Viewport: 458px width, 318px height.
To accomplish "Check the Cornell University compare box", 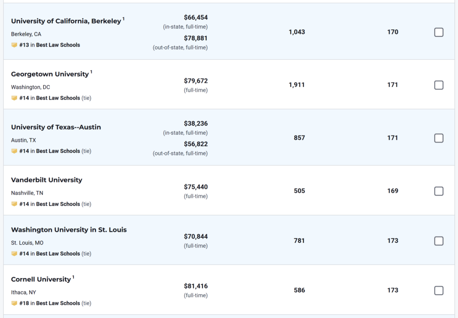I will (x=439, y=290).
